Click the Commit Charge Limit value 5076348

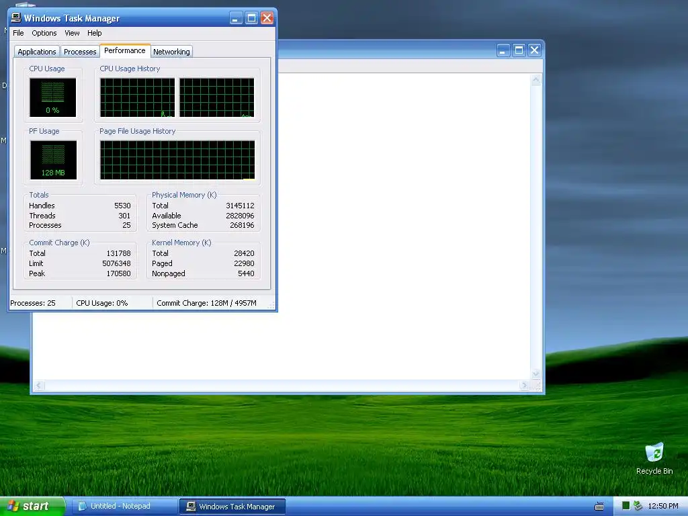[116, 263]
